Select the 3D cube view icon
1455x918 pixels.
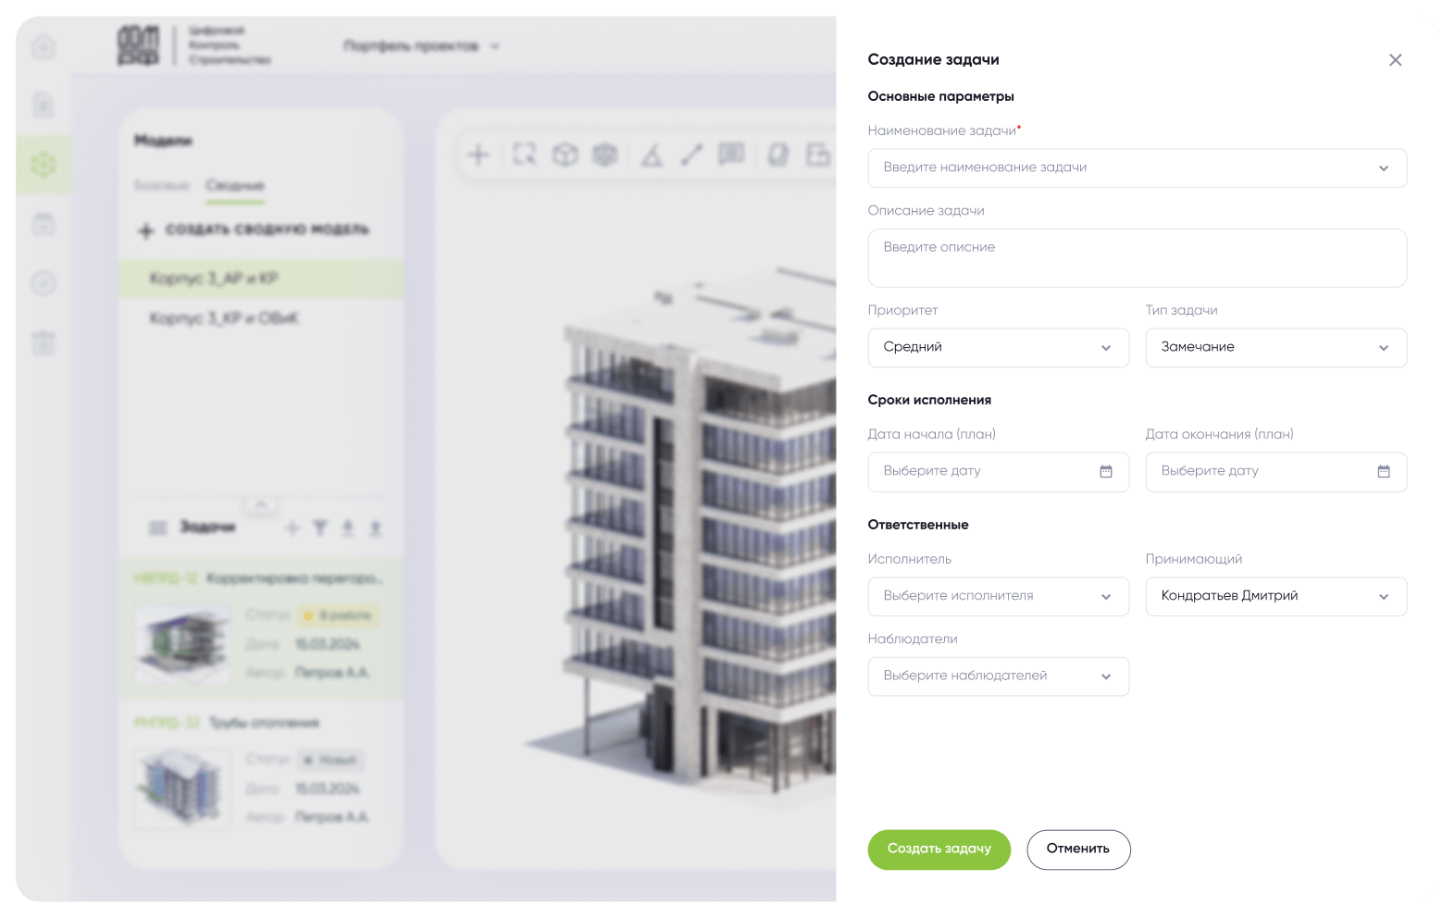pos(565,155)
